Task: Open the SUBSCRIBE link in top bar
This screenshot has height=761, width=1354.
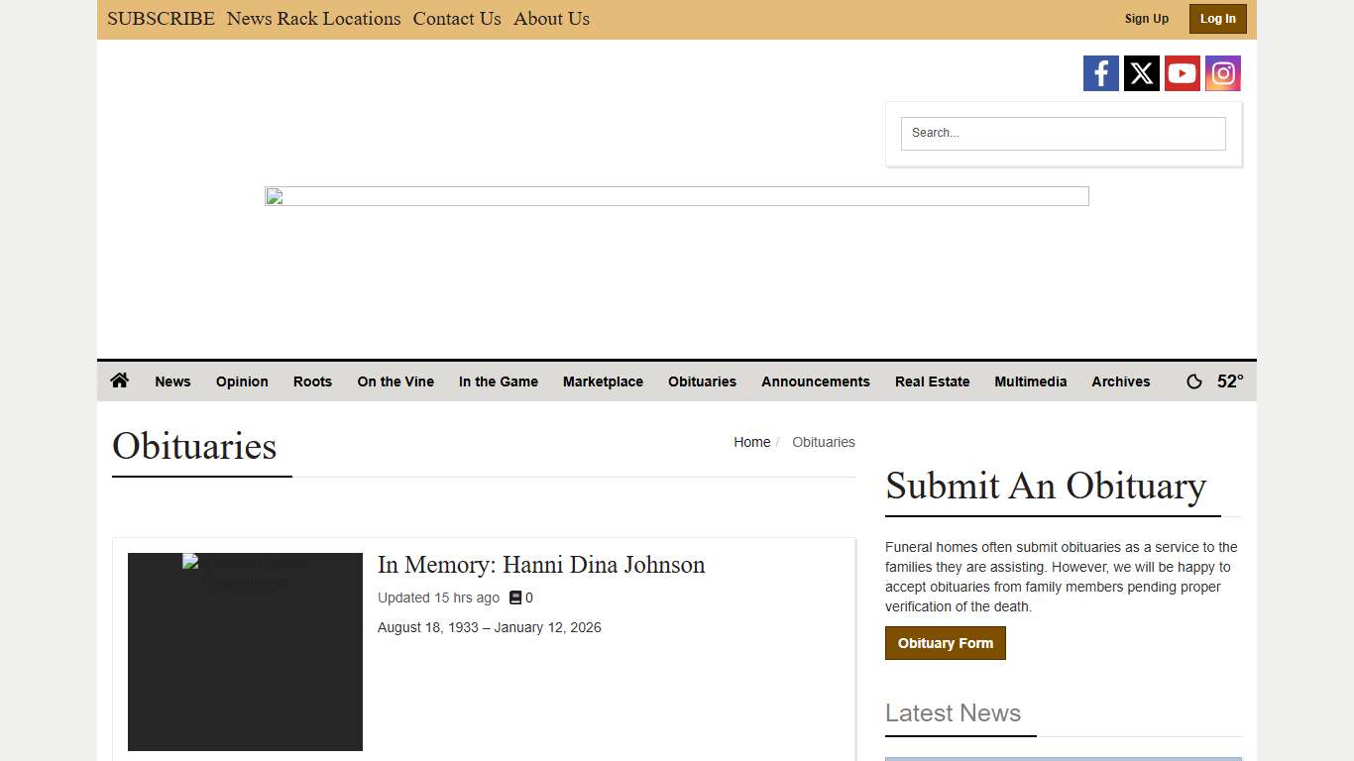Action: pos(161,19)
